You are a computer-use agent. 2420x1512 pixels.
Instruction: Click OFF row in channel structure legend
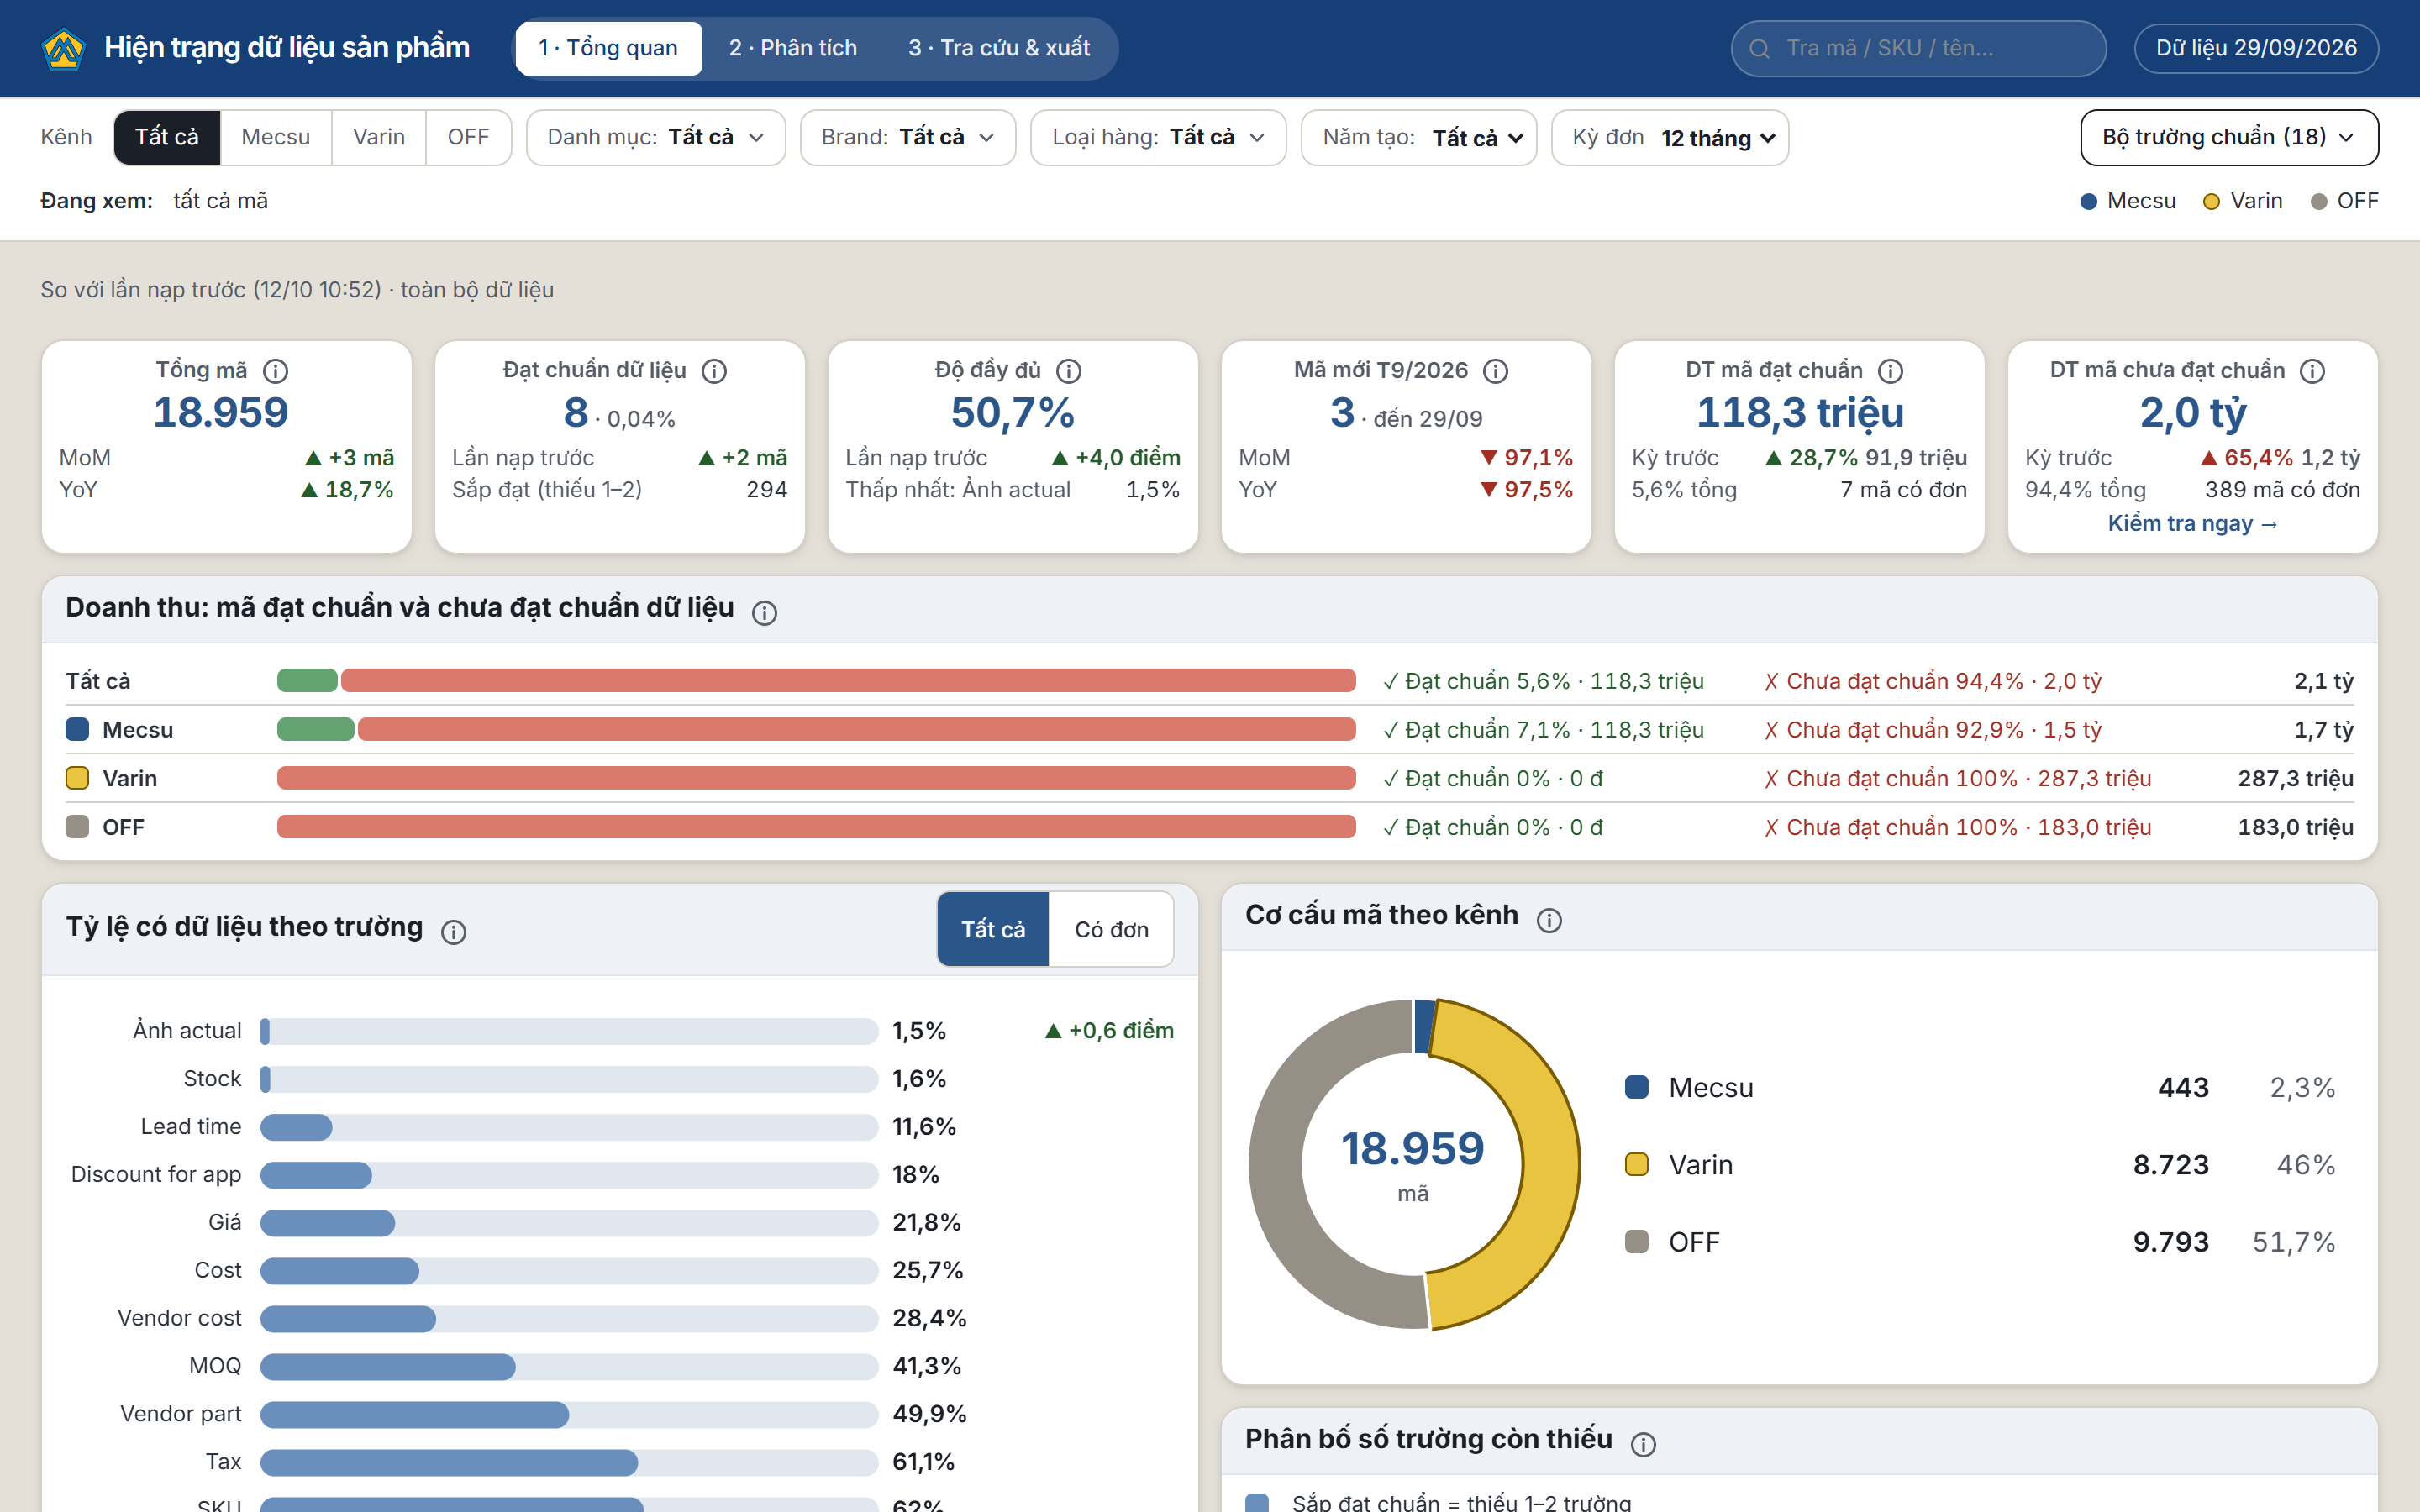(1980, 1242)
